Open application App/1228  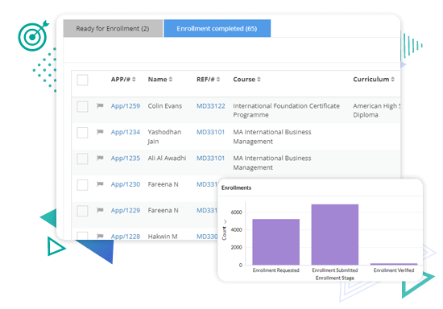coord(126,237)
